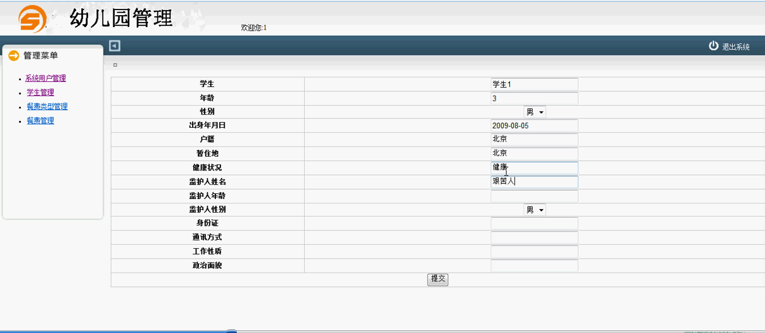Click the empty 政治面貌 field
765x333 pixels.
(x=534, y=266)
